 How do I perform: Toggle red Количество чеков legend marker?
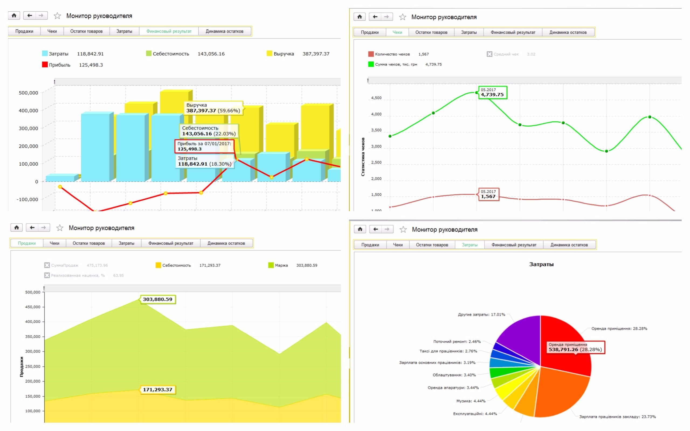(x=371, y=54)
